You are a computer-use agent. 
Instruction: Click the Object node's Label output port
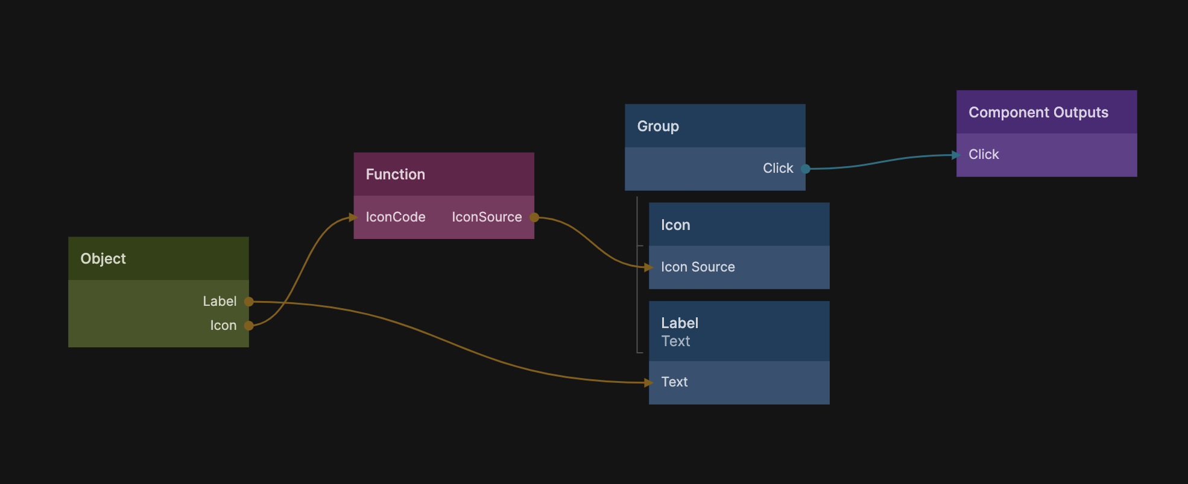[248, 302]
